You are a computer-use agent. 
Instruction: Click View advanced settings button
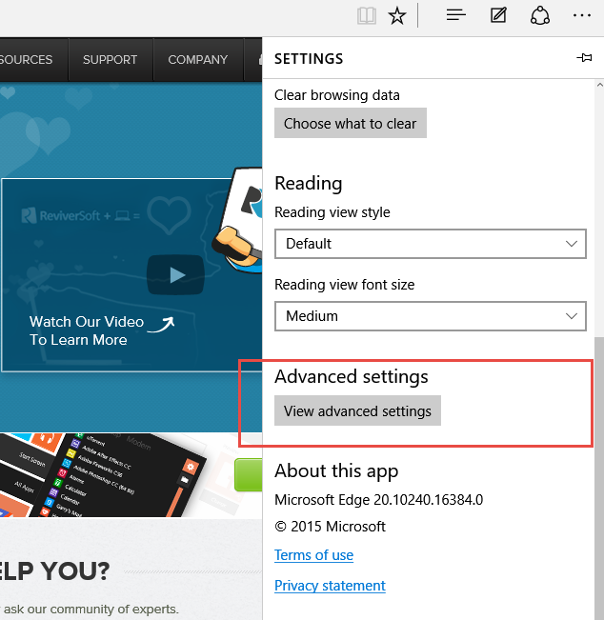tap(357, 410)
